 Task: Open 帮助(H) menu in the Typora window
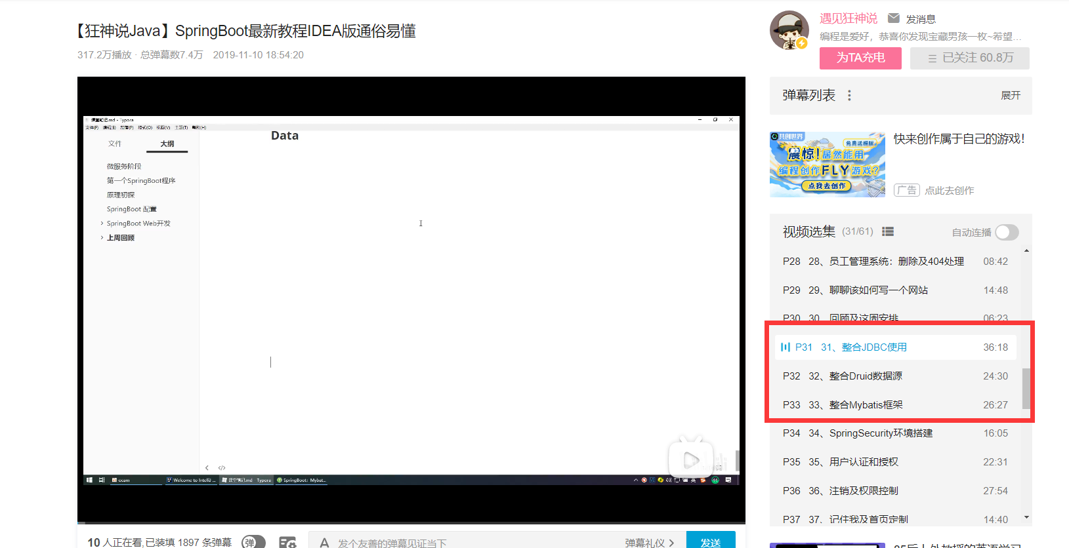coord(199,127)
